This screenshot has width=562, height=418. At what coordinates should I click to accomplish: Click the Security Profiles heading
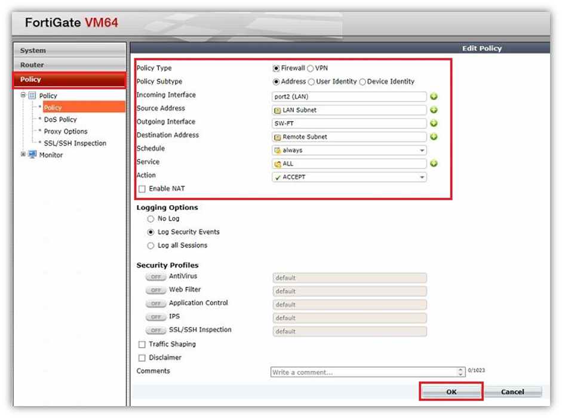[167, 265]
